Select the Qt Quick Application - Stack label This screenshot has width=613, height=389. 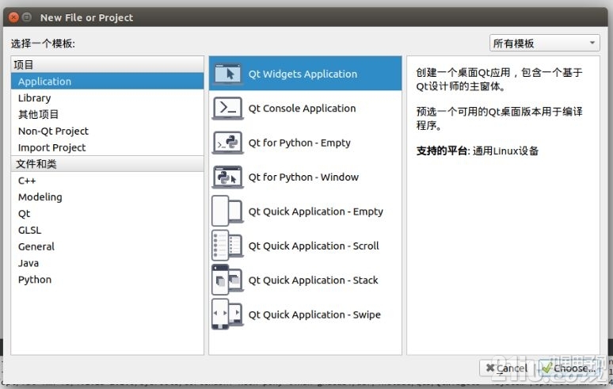pos(313,280)
